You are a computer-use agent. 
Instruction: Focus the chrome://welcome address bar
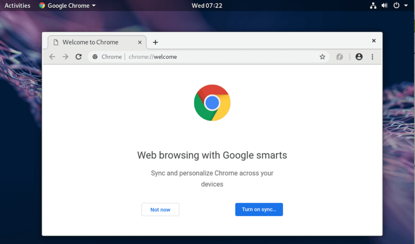(x=209, y=57)
